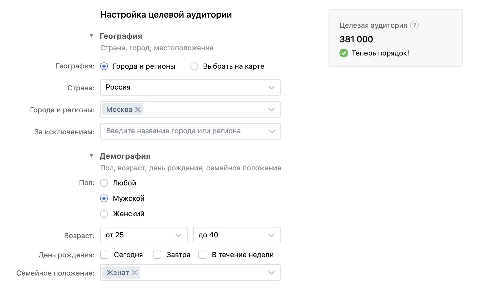Collapse the География section triangle
The width and height of the screenshot is (477, 289).
pyautogui.click(x=92, y=36)
